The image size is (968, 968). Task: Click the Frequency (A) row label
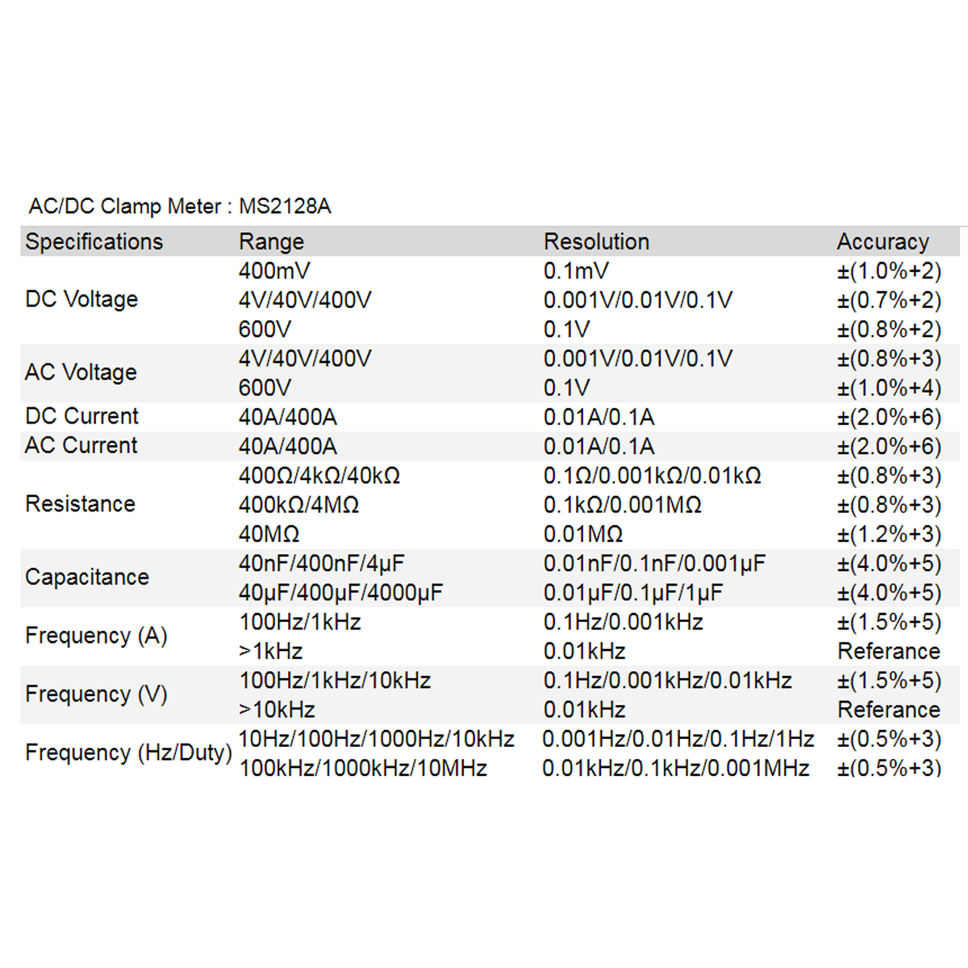pos(96,636)
